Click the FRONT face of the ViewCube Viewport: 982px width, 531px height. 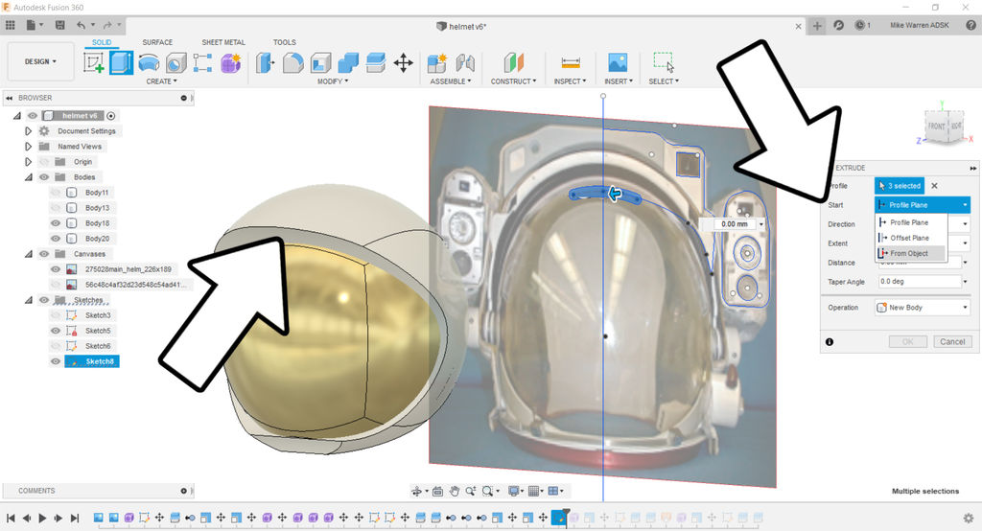pyautogui.click(x=936, y=127)
